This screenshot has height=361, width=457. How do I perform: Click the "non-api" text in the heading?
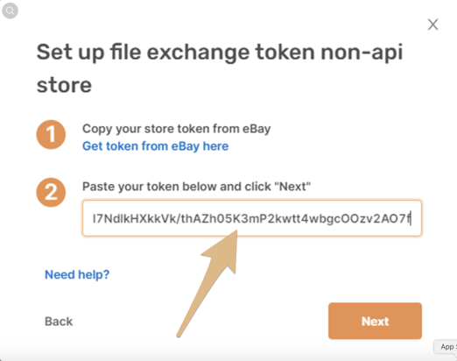click(362, 53)
